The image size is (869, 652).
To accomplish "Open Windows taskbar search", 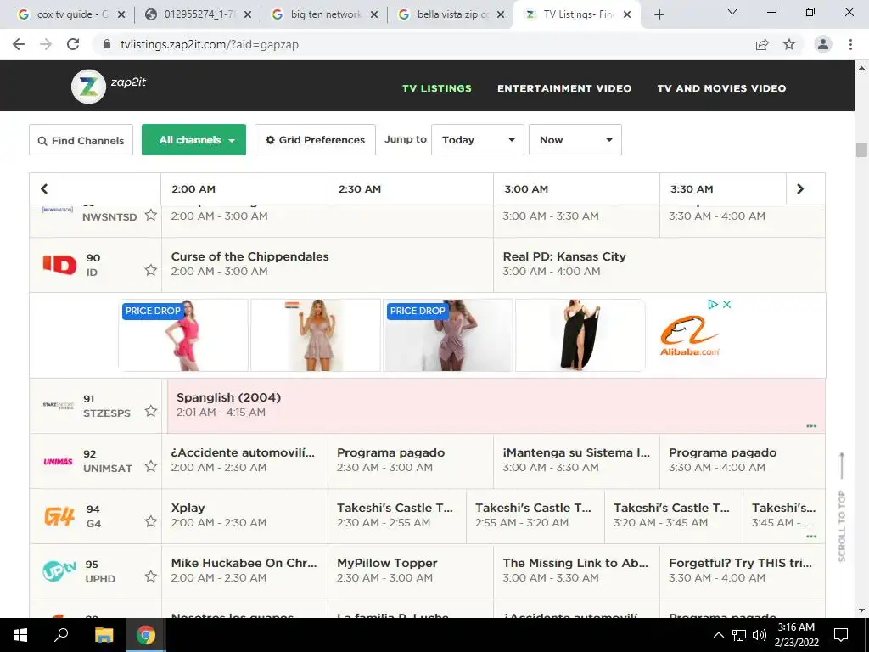I will (61, 634).
